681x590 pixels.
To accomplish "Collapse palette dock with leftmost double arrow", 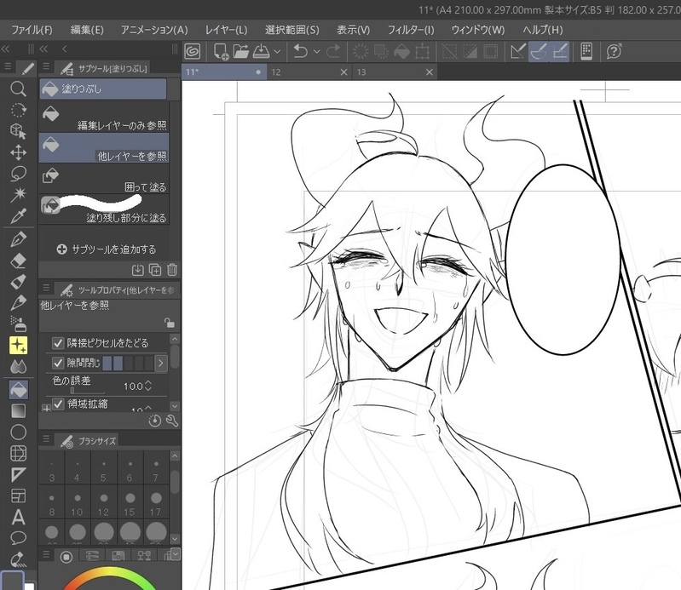I will (x=5, y=49).
